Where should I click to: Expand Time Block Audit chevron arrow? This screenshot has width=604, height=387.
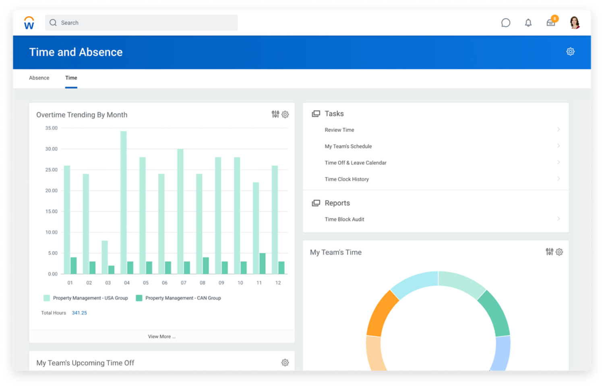558,219
